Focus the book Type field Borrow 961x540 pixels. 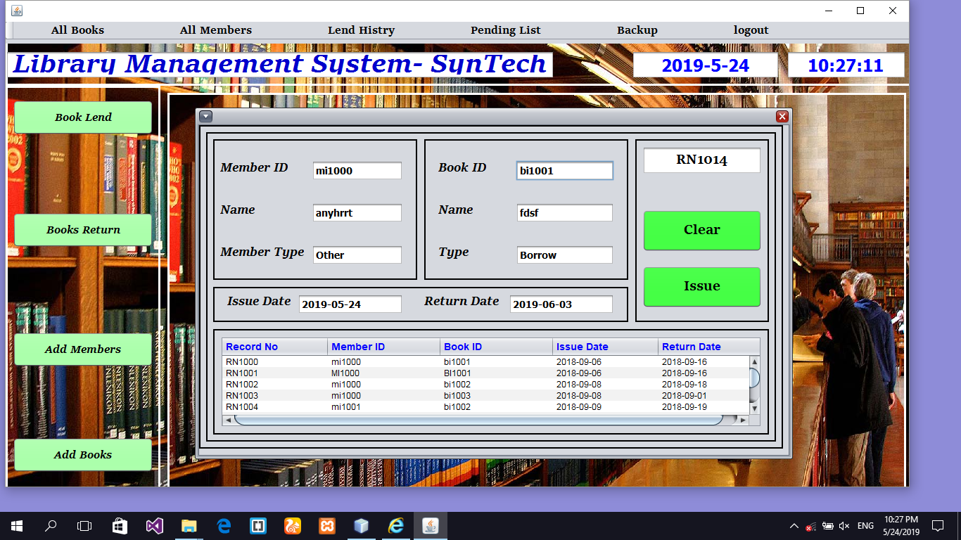565,255
